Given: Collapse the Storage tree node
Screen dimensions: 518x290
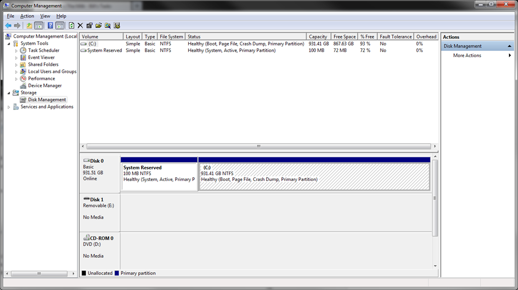Looking at the screenshot, I should 9,93.
